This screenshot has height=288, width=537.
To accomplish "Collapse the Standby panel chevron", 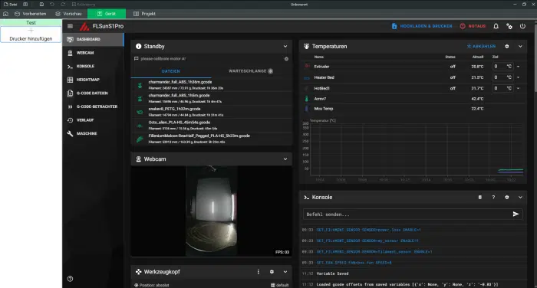I will click(x=285, y=46).
